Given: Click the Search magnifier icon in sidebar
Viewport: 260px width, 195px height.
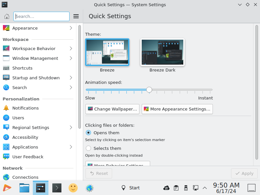Looking at the screenshot, I should tap(6, 87).
